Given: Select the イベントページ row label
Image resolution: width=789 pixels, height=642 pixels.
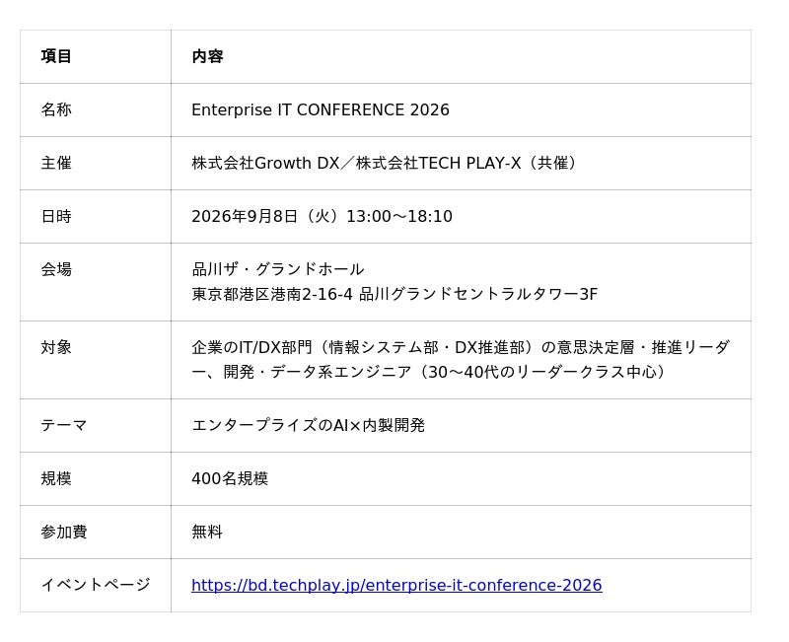Looking at the screenshot, I should pyautogui.click(x=96, y=585).
